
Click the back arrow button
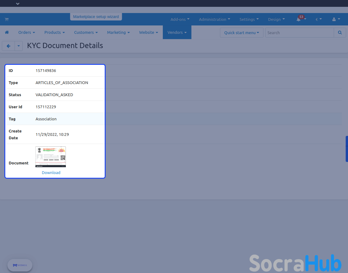coord(8,46)
